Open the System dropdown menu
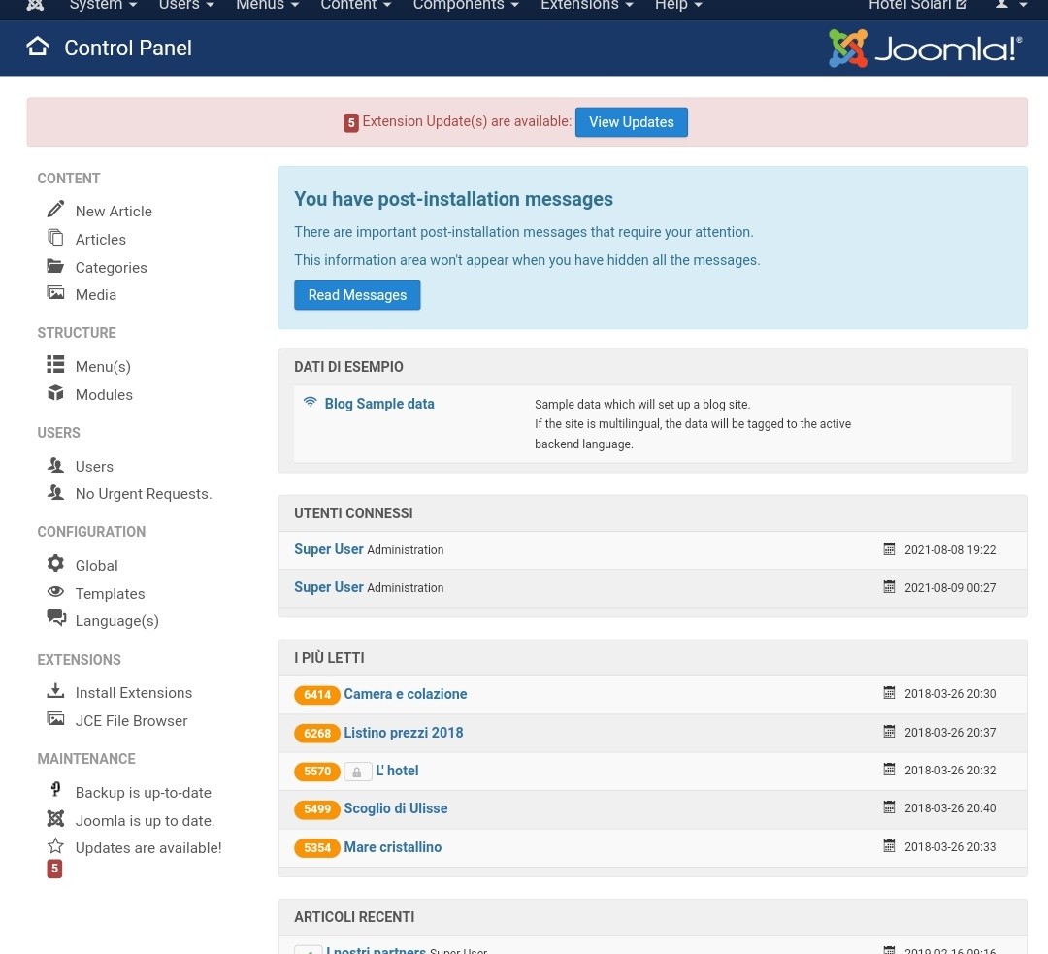1048x954 pixels. (103, 5)
